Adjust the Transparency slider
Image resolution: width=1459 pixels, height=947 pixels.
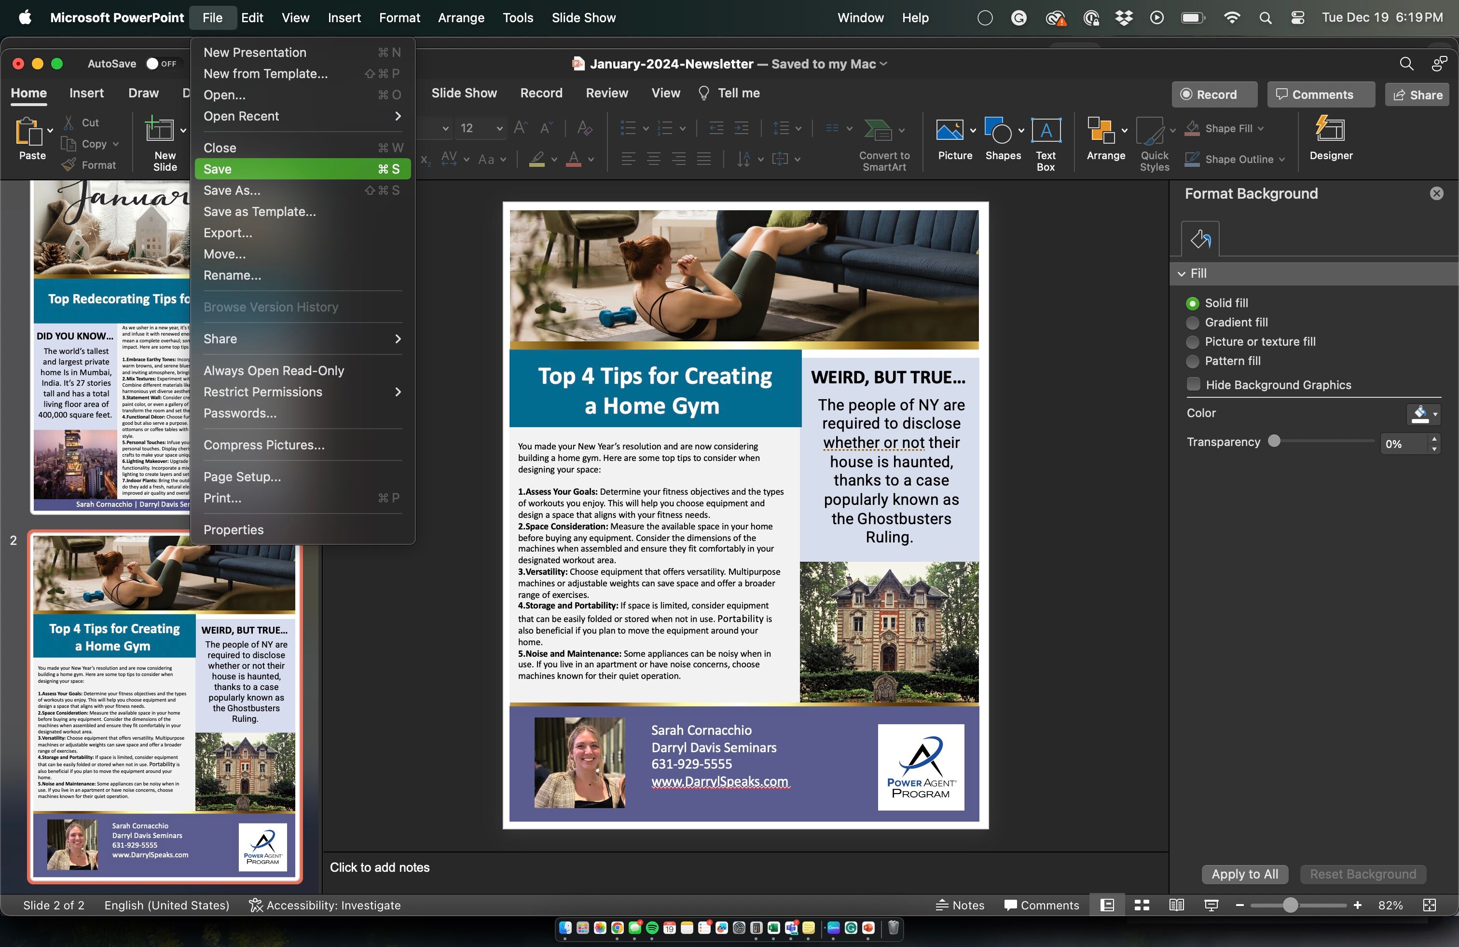pos(1274,442)
